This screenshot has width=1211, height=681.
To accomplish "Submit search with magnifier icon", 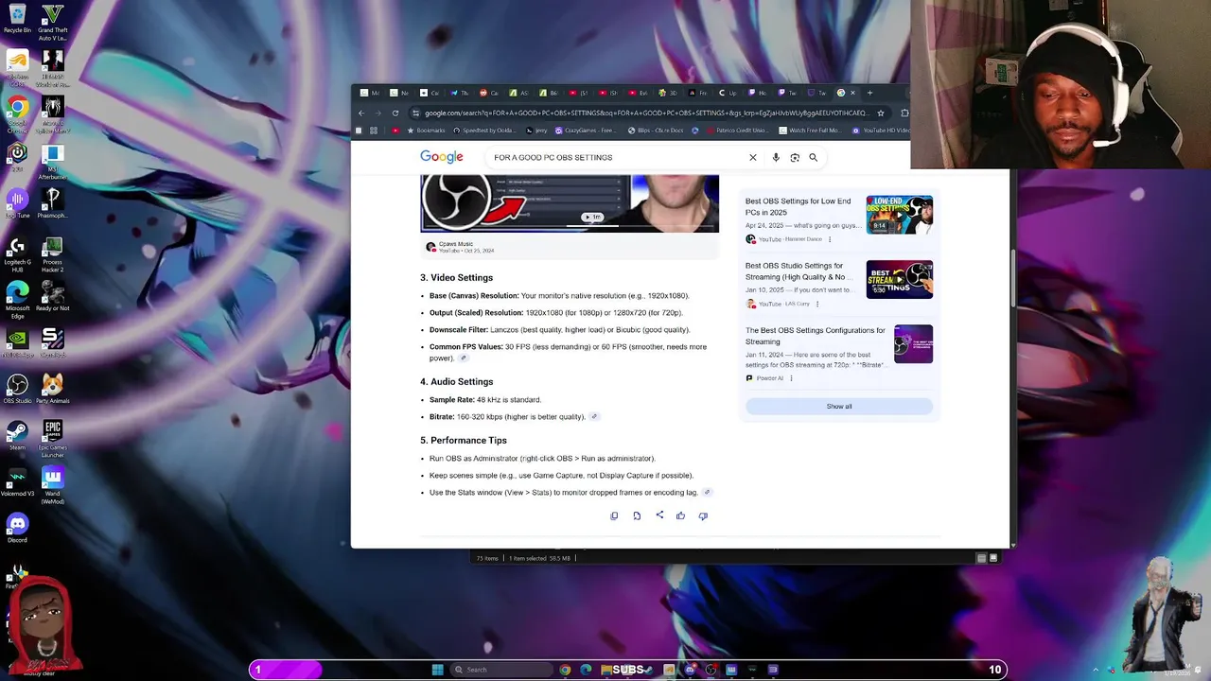I will coord(813,158).
